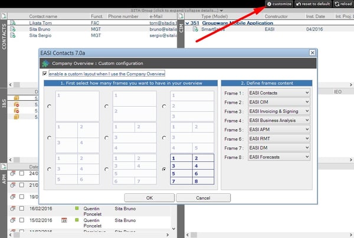Tick the checkbox on the 16/02/2016 row
This screenshot has height=238, width=354.
point(21,209)
